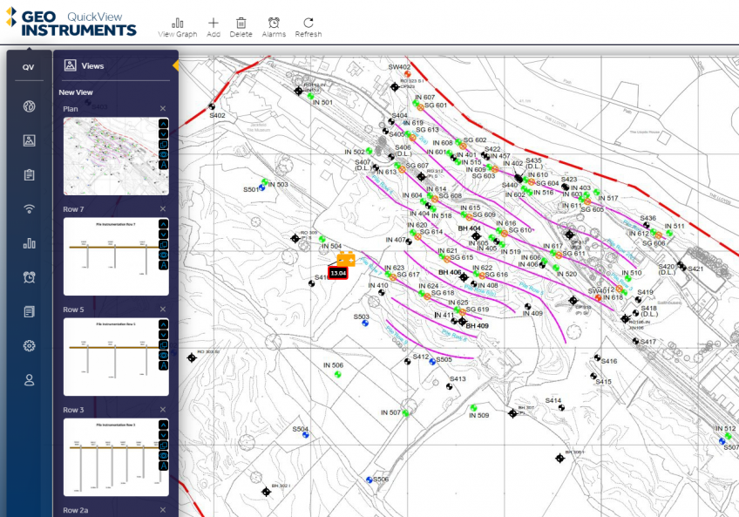Viewport: 739px width, 517px height.
Task: Open the user profile icon at sidebar bottom
Action: pos(30,379)
